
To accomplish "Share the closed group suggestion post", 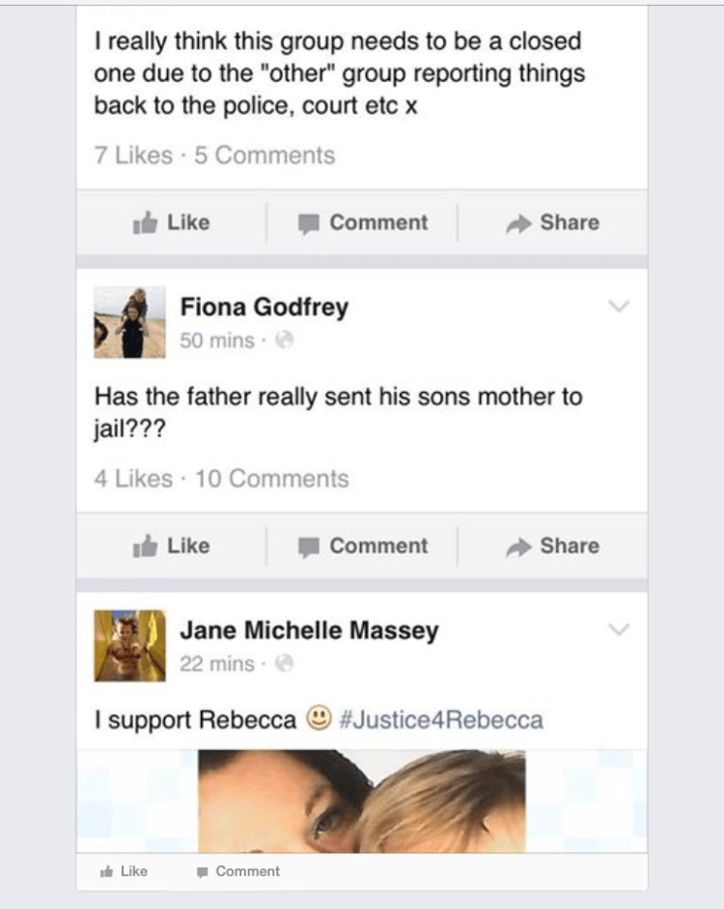I will (552, 222).
